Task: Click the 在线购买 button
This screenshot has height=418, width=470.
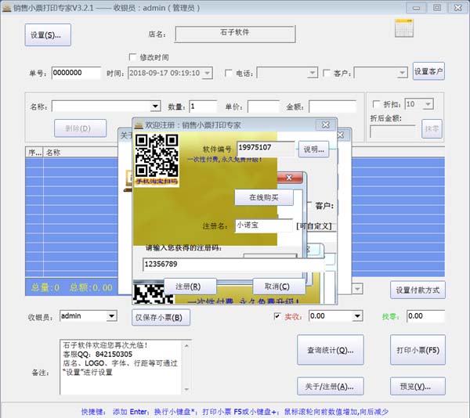Action: pos(264,197)
